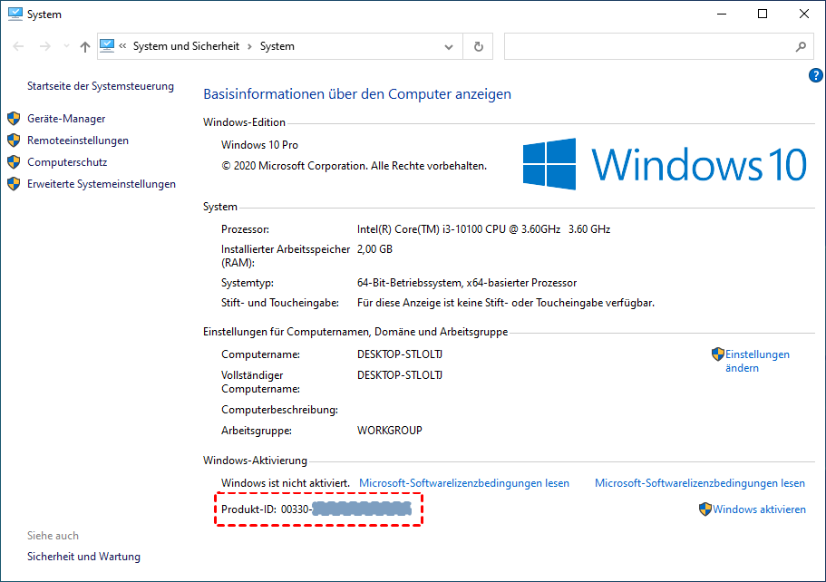Close the System window
Viewport: 826px width, 582px height.
tap(804, 15)
